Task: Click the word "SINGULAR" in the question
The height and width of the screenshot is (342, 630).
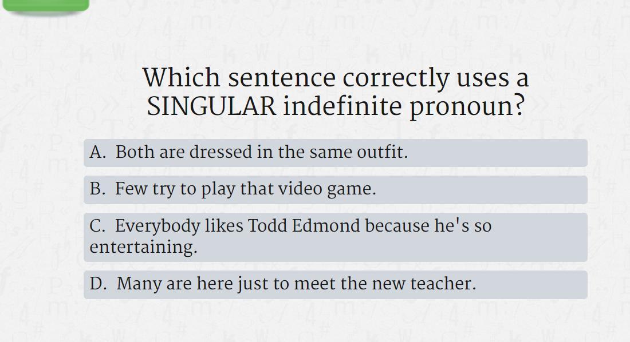Action: pyautogui.click(x=211, y=106)
